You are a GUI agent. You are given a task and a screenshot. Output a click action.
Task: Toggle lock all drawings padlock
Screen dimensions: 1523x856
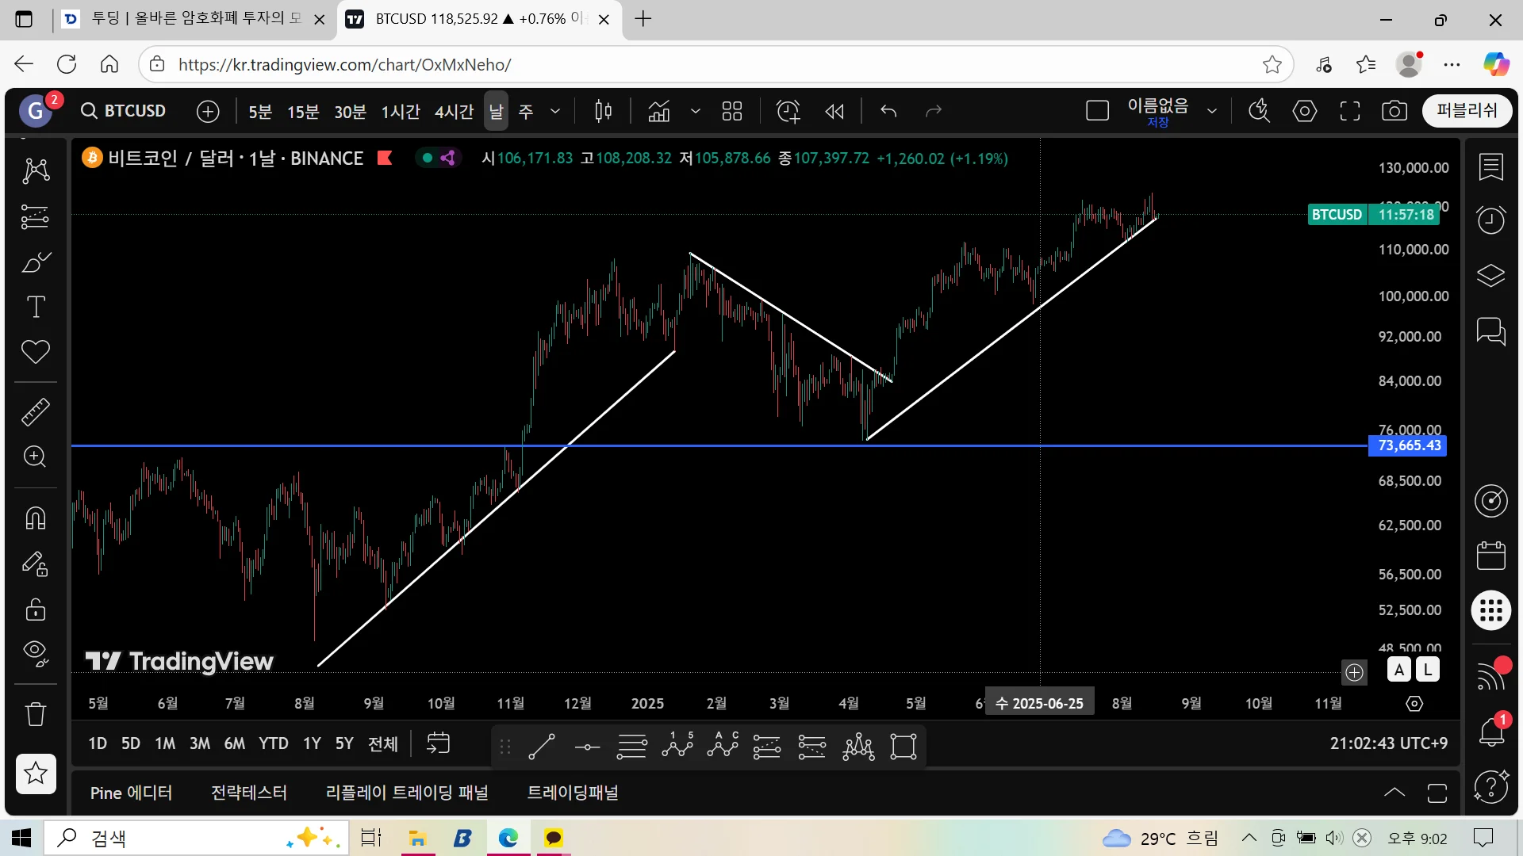click(36, 610)
